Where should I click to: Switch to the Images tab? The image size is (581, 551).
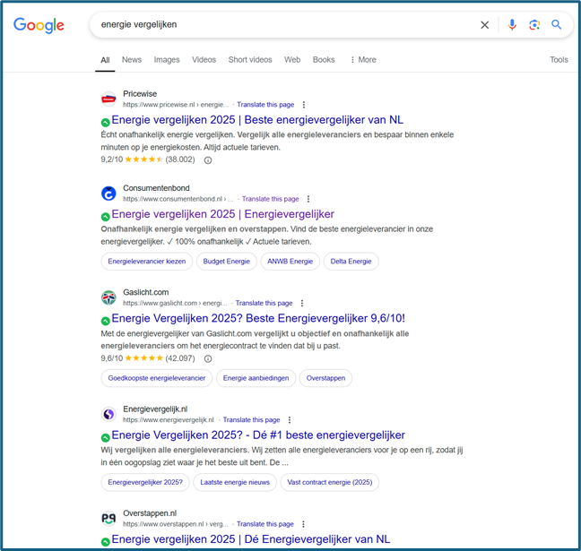tap(167, 60)
